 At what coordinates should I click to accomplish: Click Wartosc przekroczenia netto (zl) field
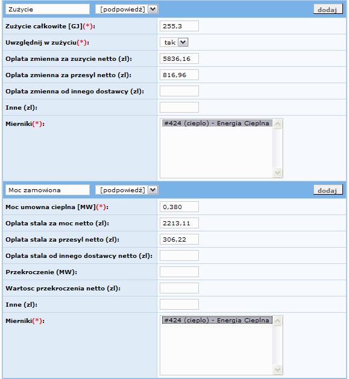coord(179,288)
